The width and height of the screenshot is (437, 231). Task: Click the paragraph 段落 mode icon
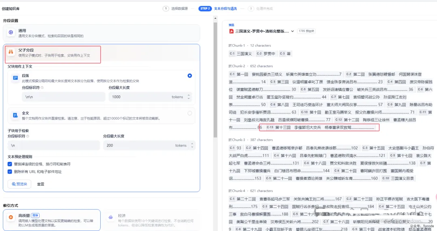tap(15, 78)
